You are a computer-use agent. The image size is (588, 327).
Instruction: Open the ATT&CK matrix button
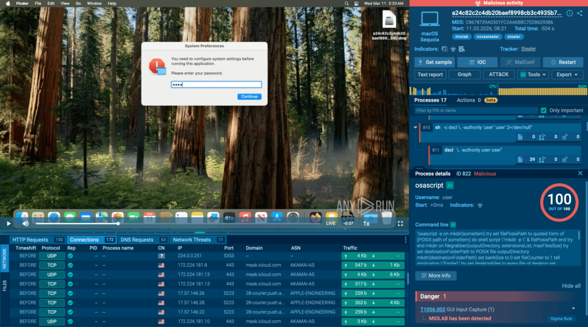498,75
